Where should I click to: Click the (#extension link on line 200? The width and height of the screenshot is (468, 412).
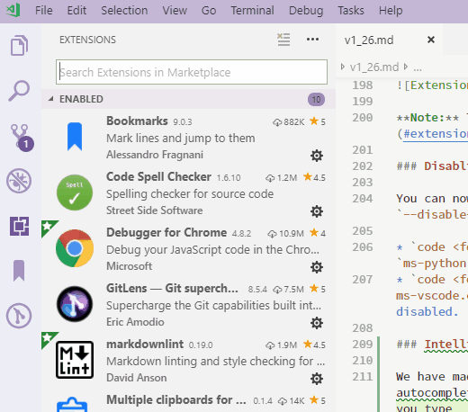(432, 134)
